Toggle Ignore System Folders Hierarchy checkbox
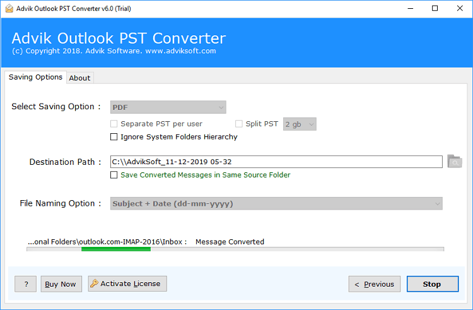This screenshot has width=473, height=310. click(114, 137)
